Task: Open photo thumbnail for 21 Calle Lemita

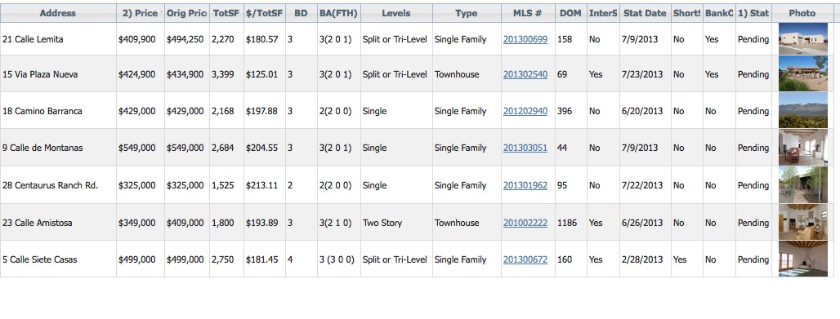Action: (x=802, y=39)
